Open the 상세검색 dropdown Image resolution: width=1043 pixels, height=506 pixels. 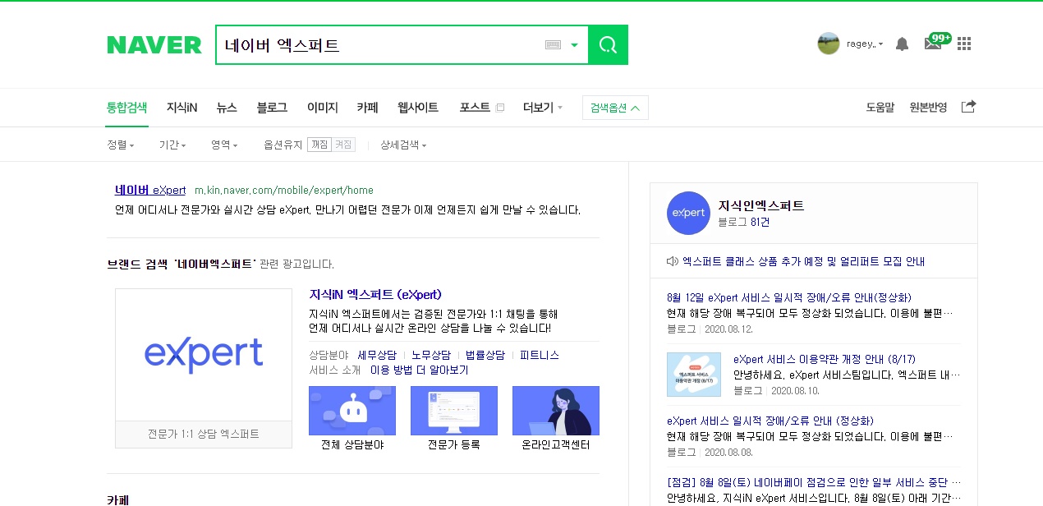coord(403,145)
